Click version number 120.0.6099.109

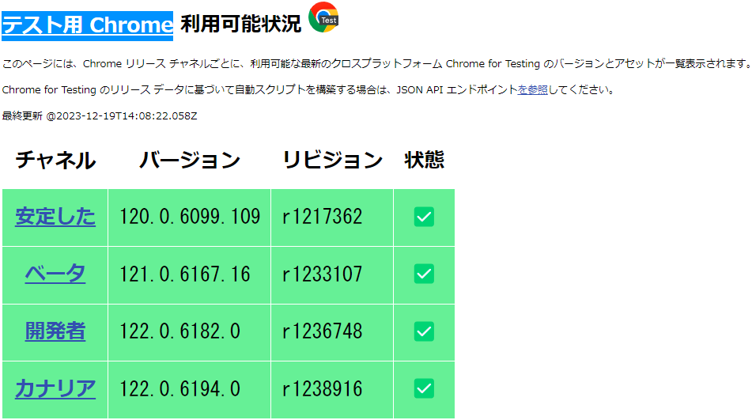(x=190, y=217)
